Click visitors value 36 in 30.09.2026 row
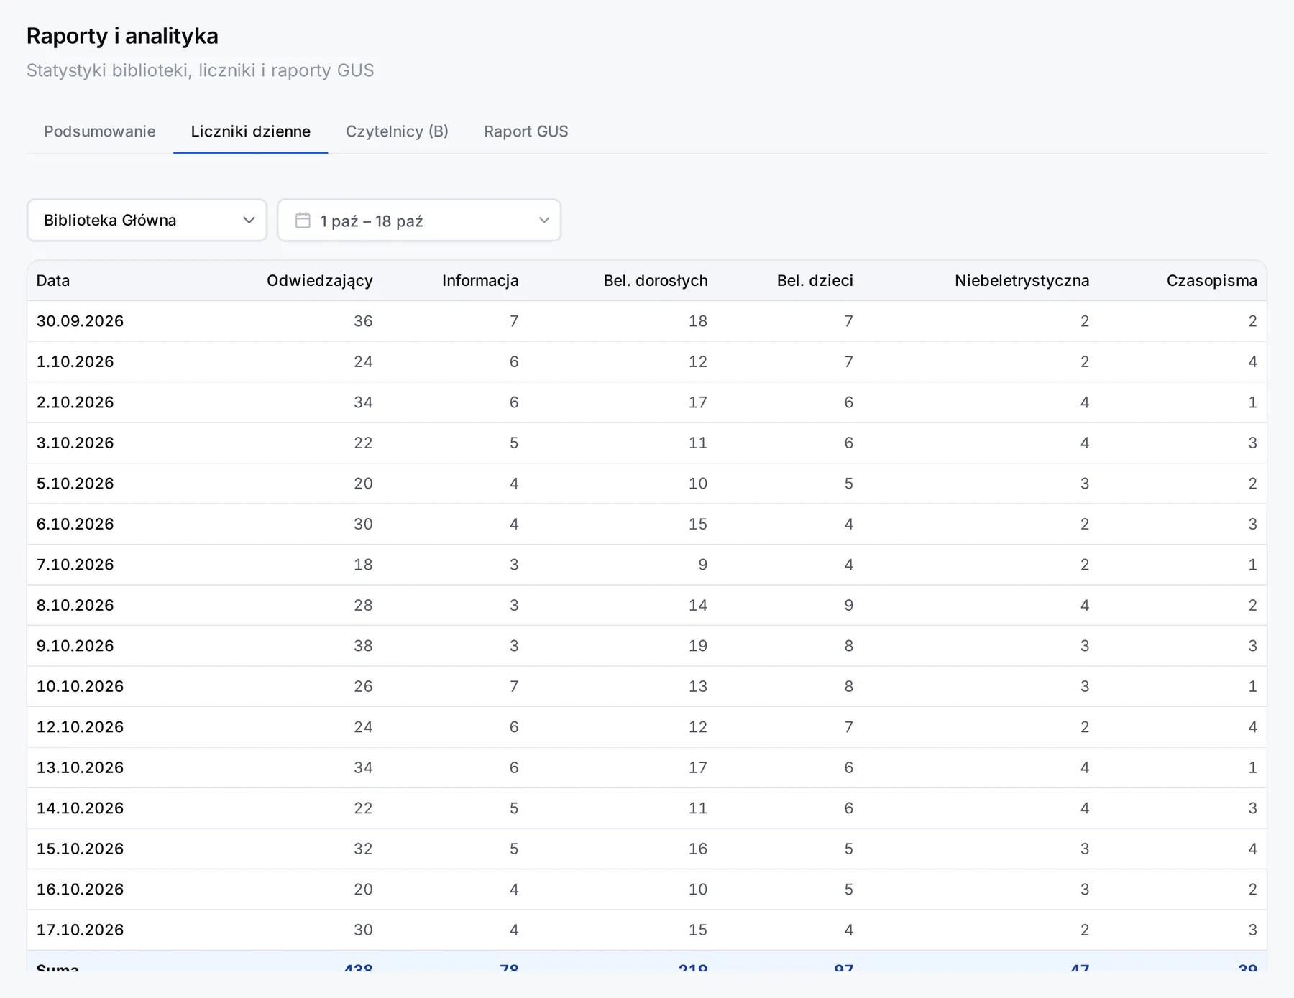Viewport: 1294px width, 998px height. [x=363, y=321]
